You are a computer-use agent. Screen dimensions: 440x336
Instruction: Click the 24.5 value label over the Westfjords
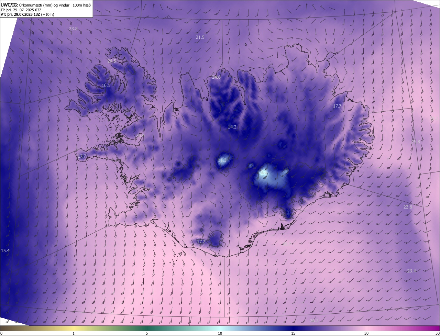click(112, 61)
